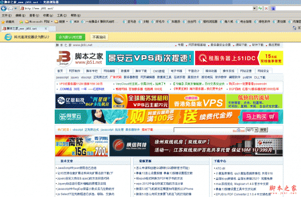Click the jquery sub-navigation link

coord(75,77)
